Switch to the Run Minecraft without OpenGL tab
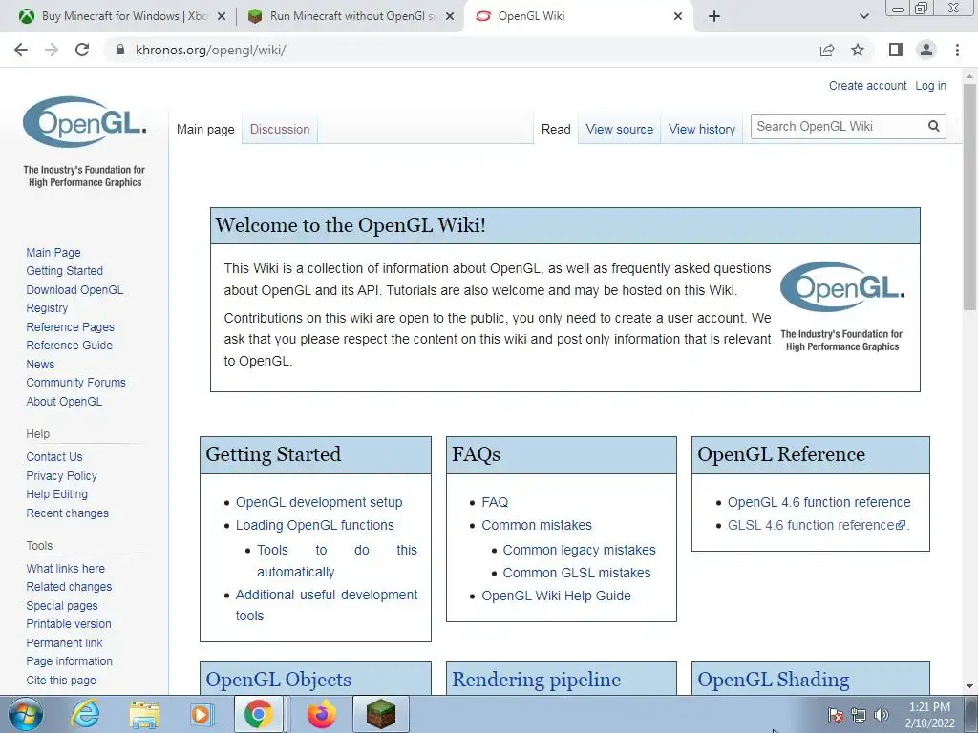Screen dimensions: 978x733 coord(351,16)
